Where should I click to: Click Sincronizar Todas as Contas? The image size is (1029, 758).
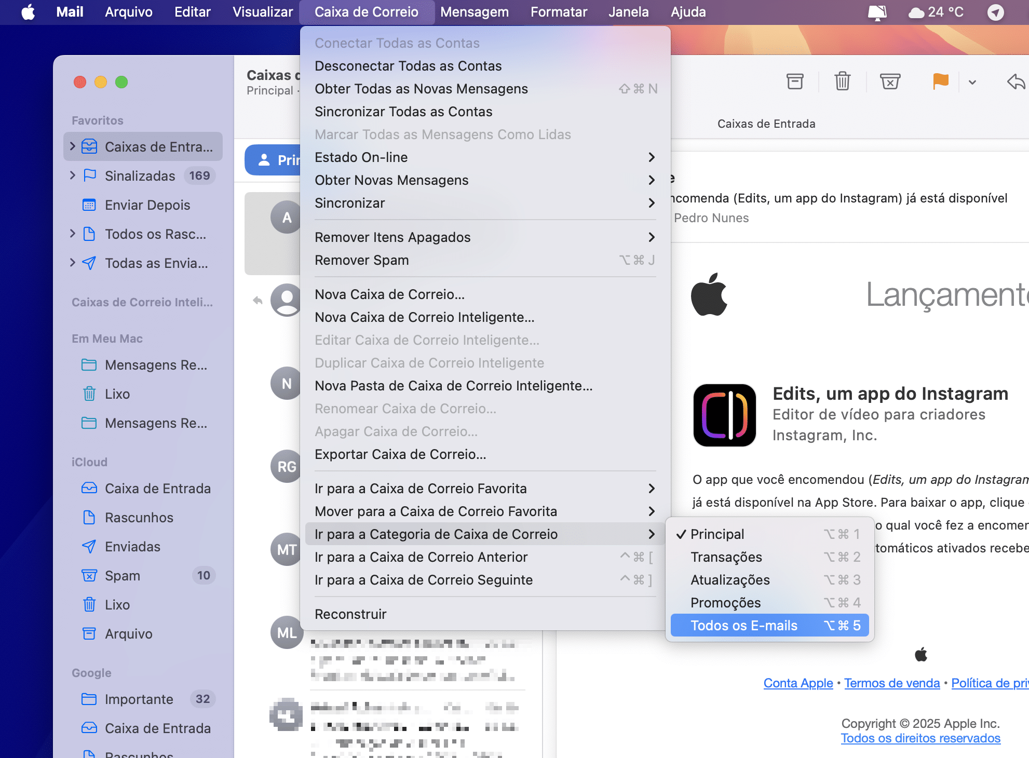pyautogui.click(x=485, y=112)
